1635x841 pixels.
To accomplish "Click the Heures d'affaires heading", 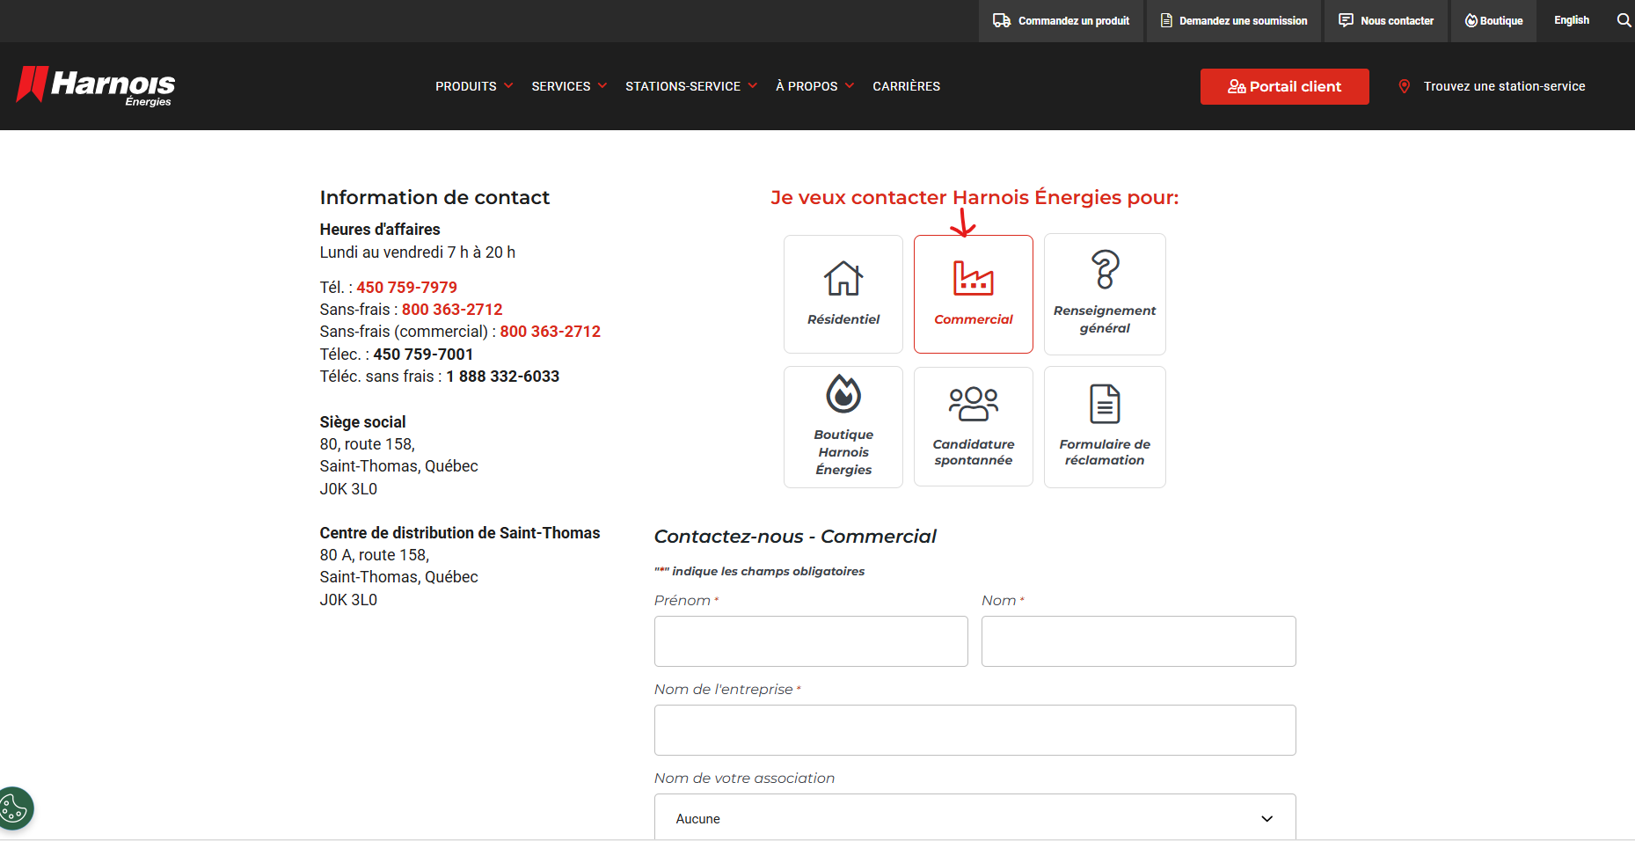I will click(x=380, y=230).
